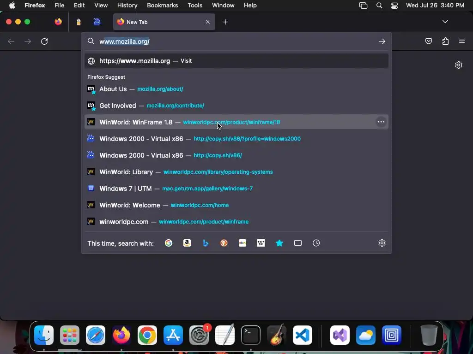Open the Edit menu

[x=79, y=6]
